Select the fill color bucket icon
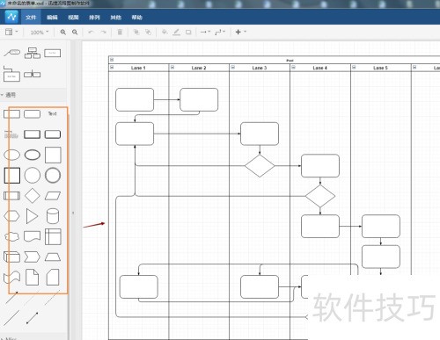 pyautogui.click(x=165, y=32)
